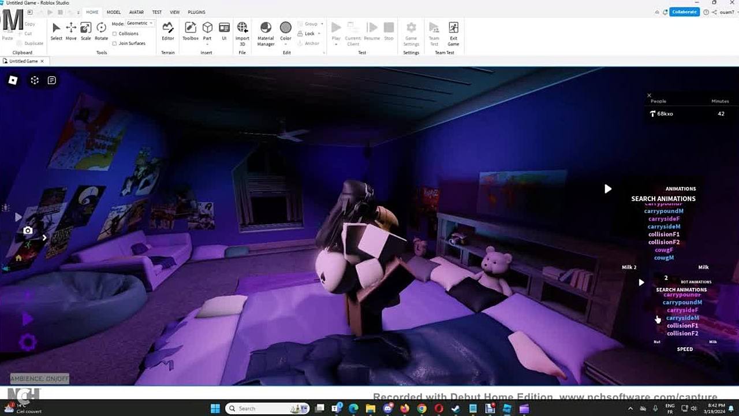Screen dimensions: 739x416
Task: Open the Material Manager
Action: pos(266,31)
